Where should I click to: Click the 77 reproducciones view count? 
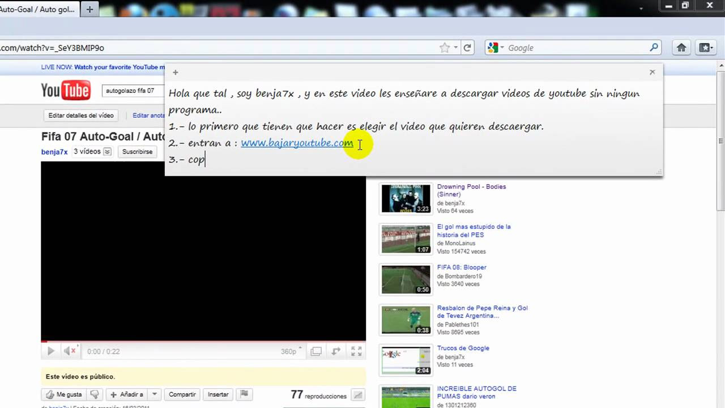pos(318,395)
